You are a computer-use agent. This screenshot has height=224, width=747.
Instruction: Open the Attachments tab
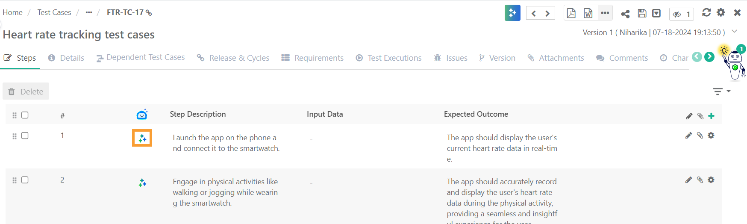coord(556,58)
